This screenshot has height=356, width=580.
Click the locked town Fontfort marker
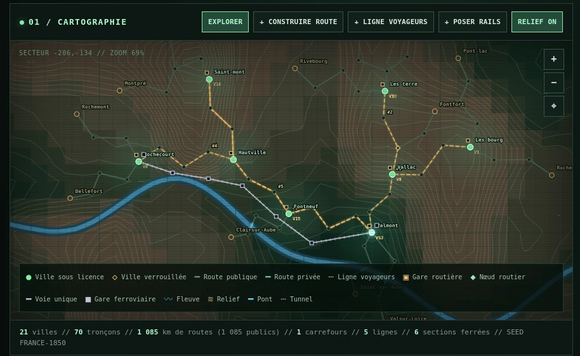click(x=435, y=112)
